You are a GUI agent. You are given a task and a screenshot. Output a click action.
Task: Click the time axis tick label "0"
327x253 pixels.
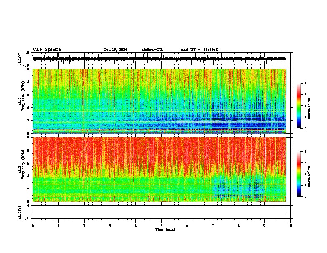pyautogui.click(x=33, y=226)
